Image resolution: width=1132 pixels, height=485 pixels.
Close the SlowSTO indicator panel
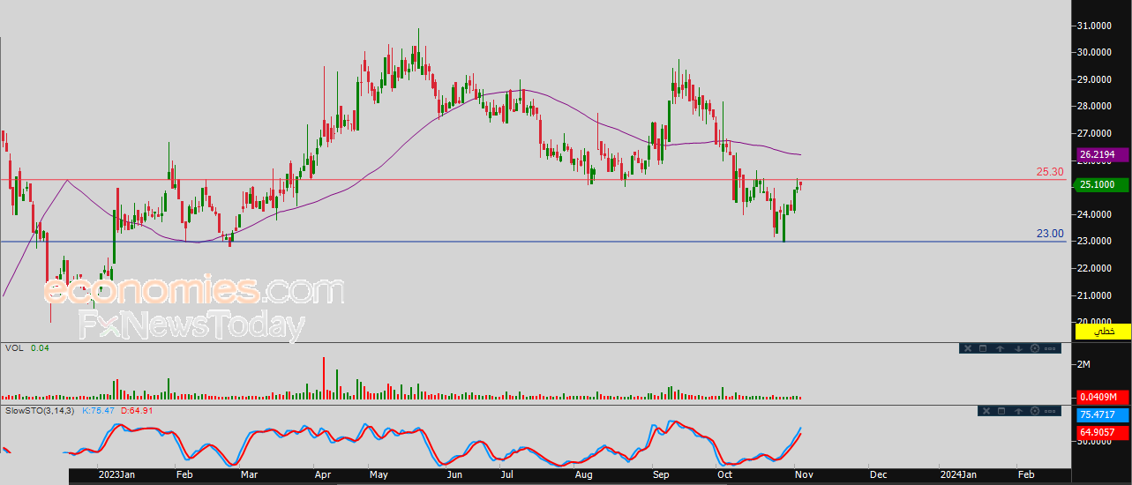pyautogui.click(x=986, y=411)
